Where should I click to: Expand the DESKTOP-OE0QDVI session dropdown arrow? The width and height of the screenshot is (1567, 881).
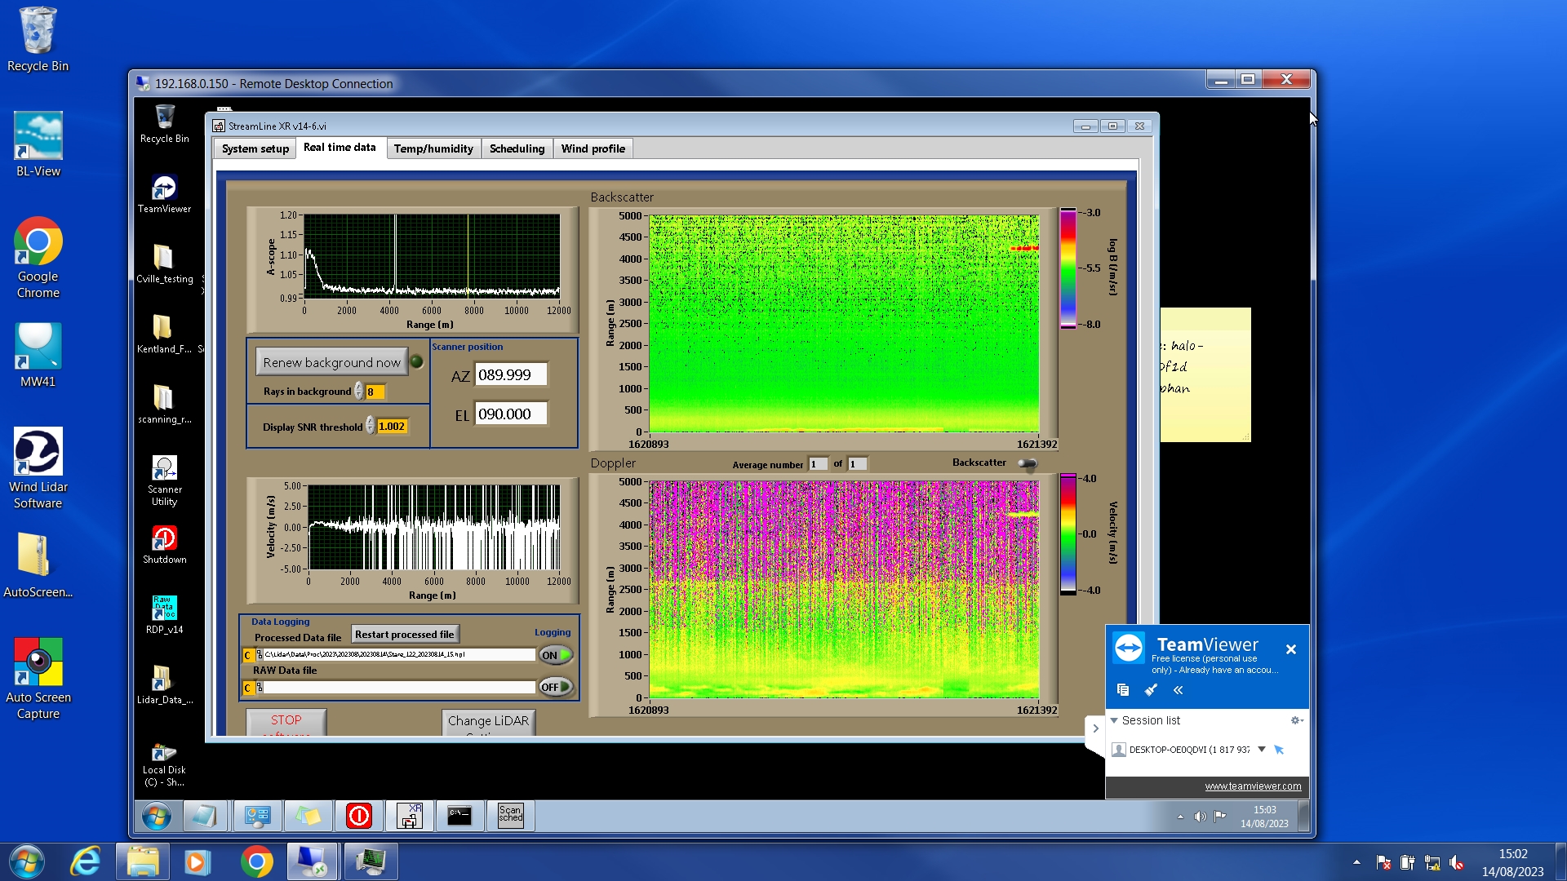click(x=1262, y=749)
